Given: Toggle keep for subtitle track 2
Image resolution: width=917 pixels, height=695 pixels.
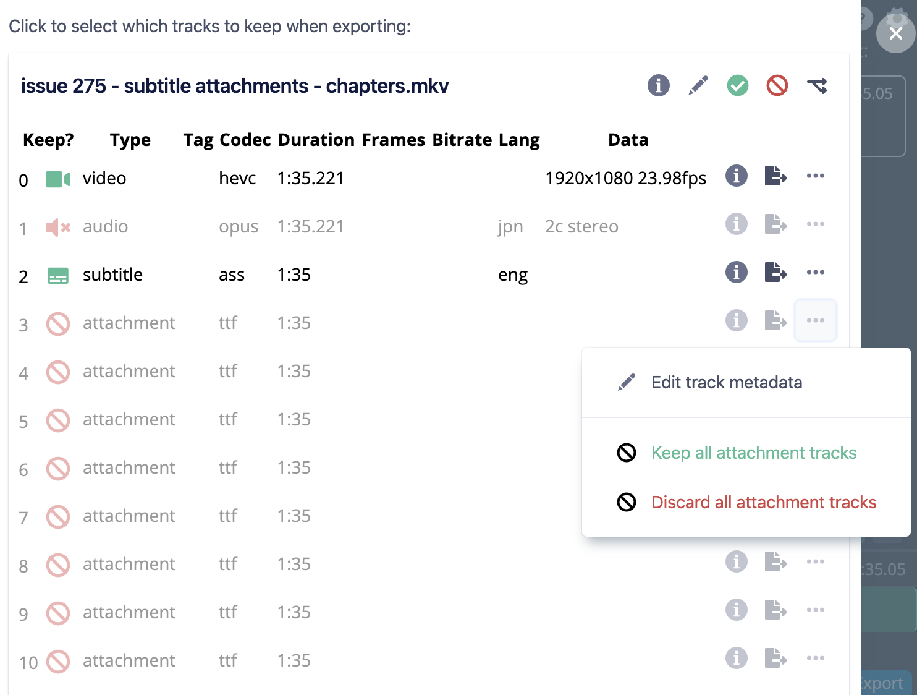Looking at the screenshot, I should click(58, 276).
